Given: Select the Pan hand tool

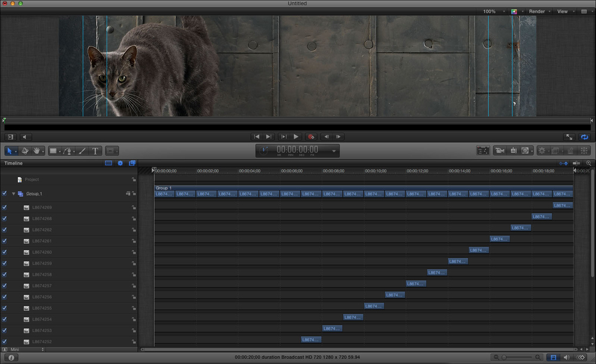Looking at the screenshot, I should [36, 151].
